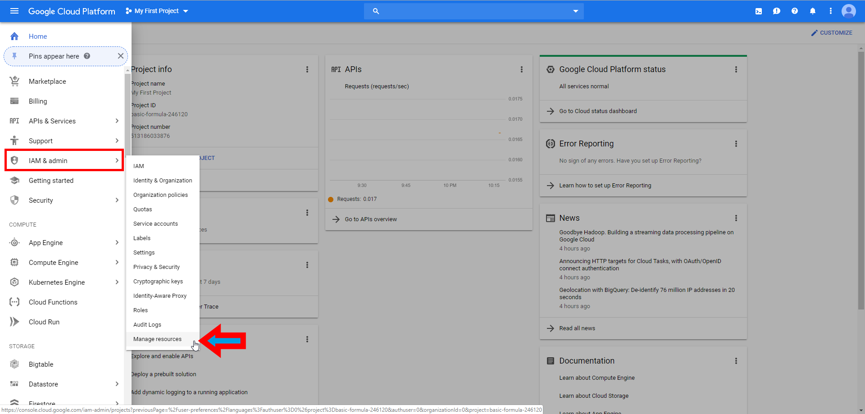Open Google Cloud Platform status card options

(x=736, y=69)
